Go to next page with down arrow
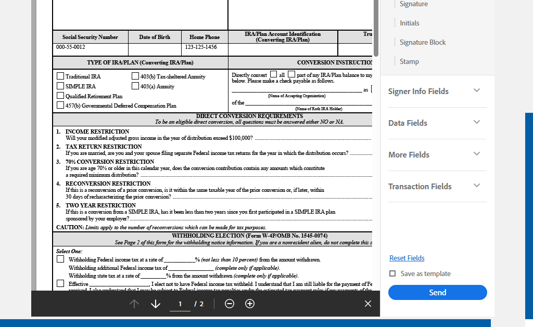This screenshot has width=533, height=327. (x=156, y=304)
